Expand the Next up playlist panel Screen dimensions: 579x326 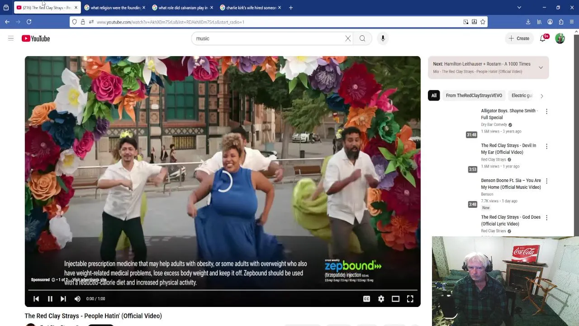pyautogui.click(x=541, y=67)
